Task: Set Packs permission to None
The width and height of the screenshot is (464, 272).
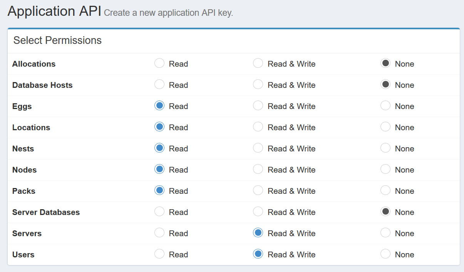Action: coord(385,190)
